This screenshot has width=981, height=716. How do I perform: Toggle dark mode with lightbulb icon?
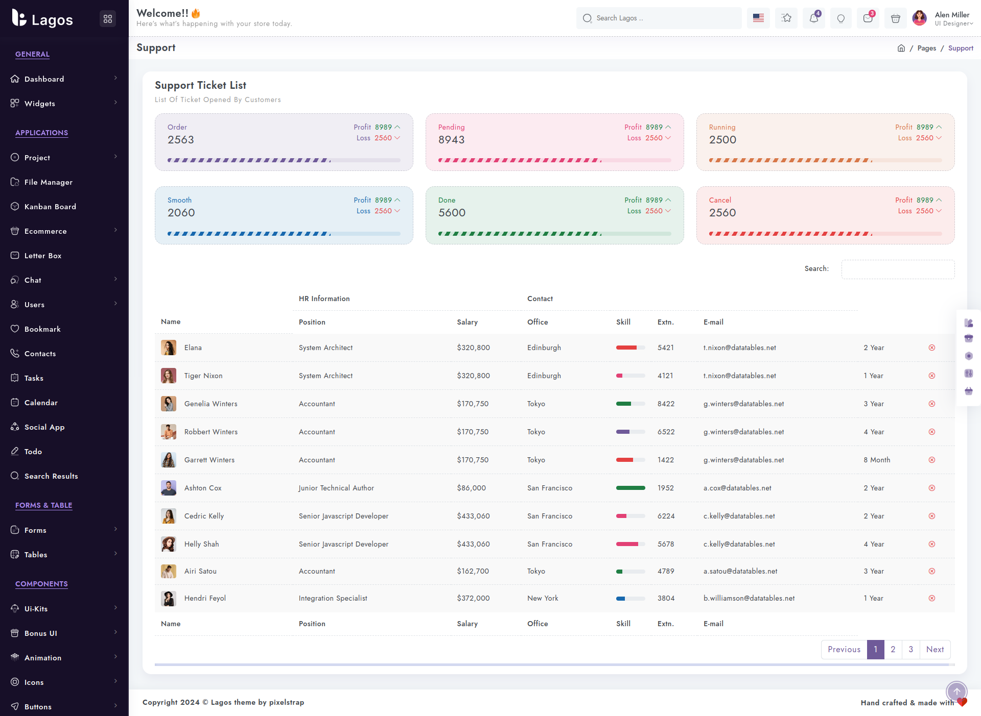840,18
